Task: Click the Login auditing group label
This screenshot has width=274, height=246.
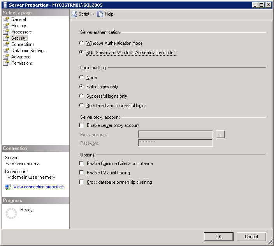Action: pos(93,68)
